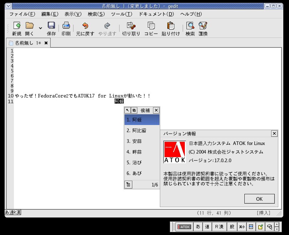289x235 pixels.
Task: Open replace dialog with 置換 icon
Action: (203, 29)
